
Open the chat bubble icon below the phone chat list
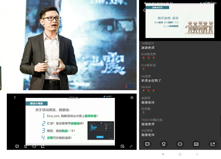[x=148, y=144]
